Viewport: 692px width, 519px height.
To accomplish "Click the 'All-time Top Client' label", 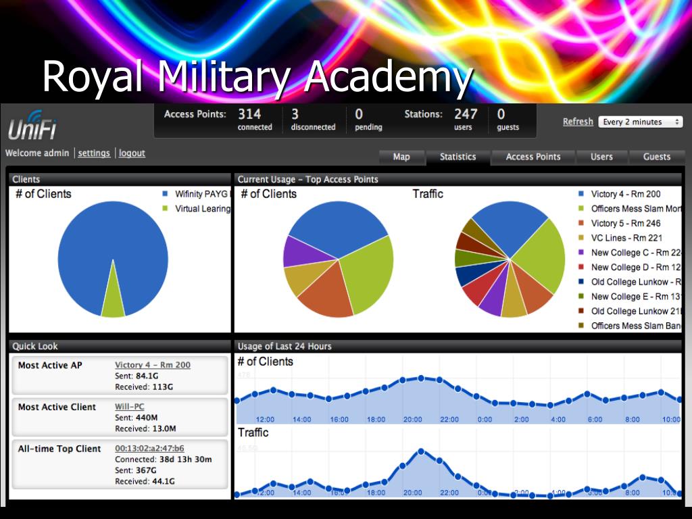I will pos(59,449).
